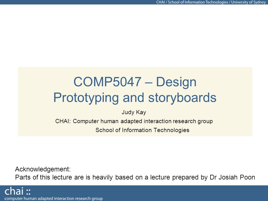Click the title line 'Prototyping and storyboards'

tap(135, 98)
